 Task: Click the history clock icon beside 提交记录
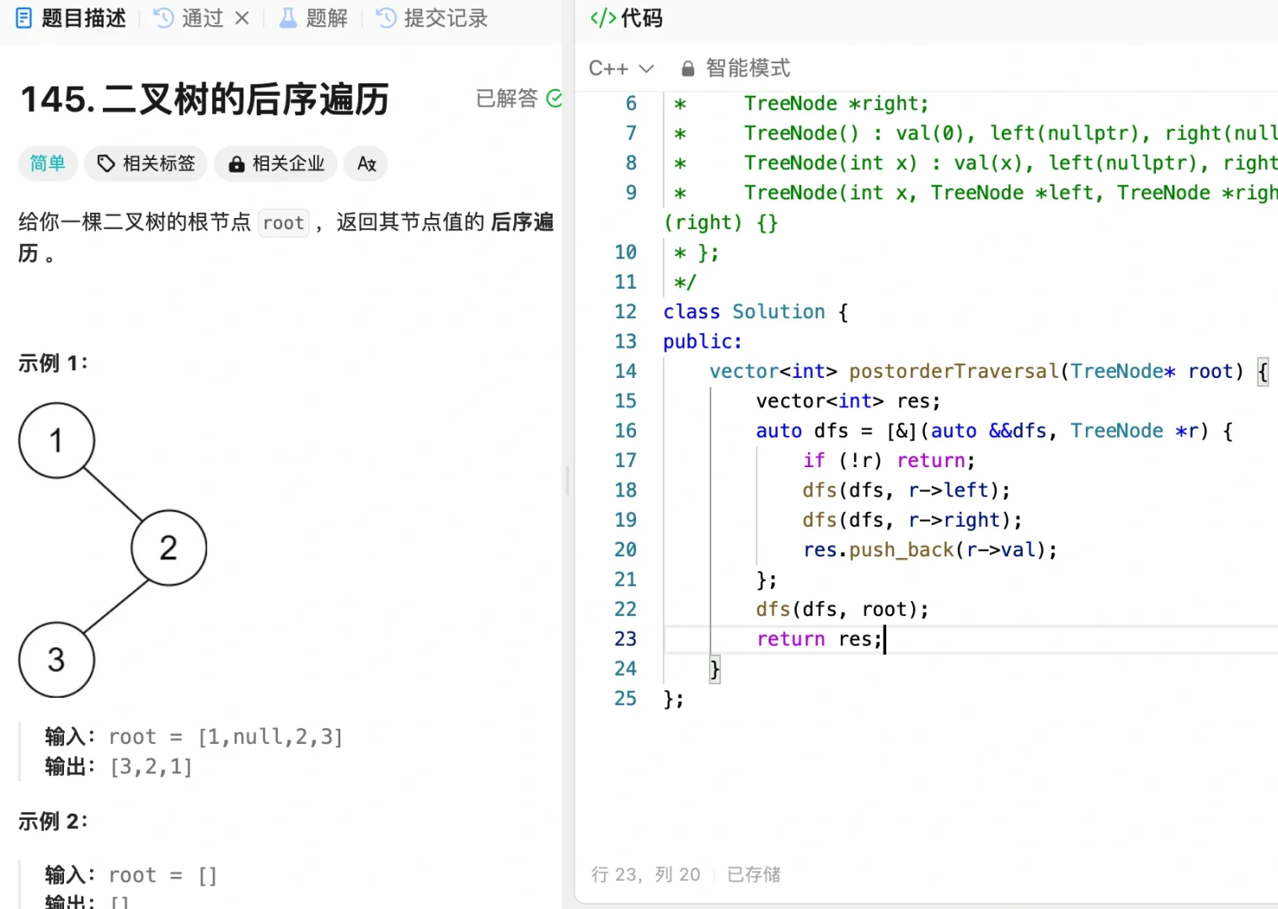click(386, 18)
